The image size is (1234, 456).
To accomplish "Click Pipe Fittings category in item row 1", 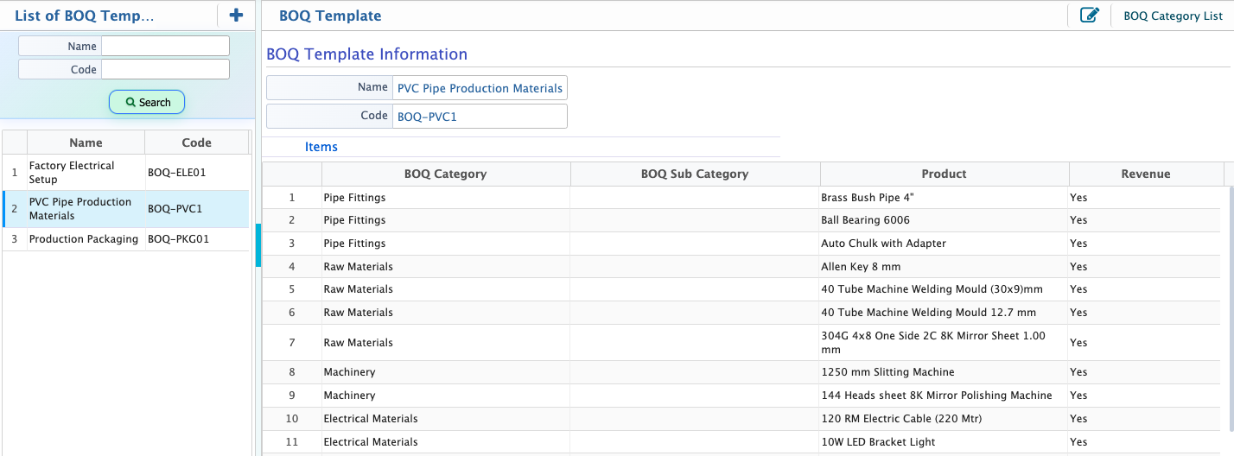I will [x=446, y=198].
